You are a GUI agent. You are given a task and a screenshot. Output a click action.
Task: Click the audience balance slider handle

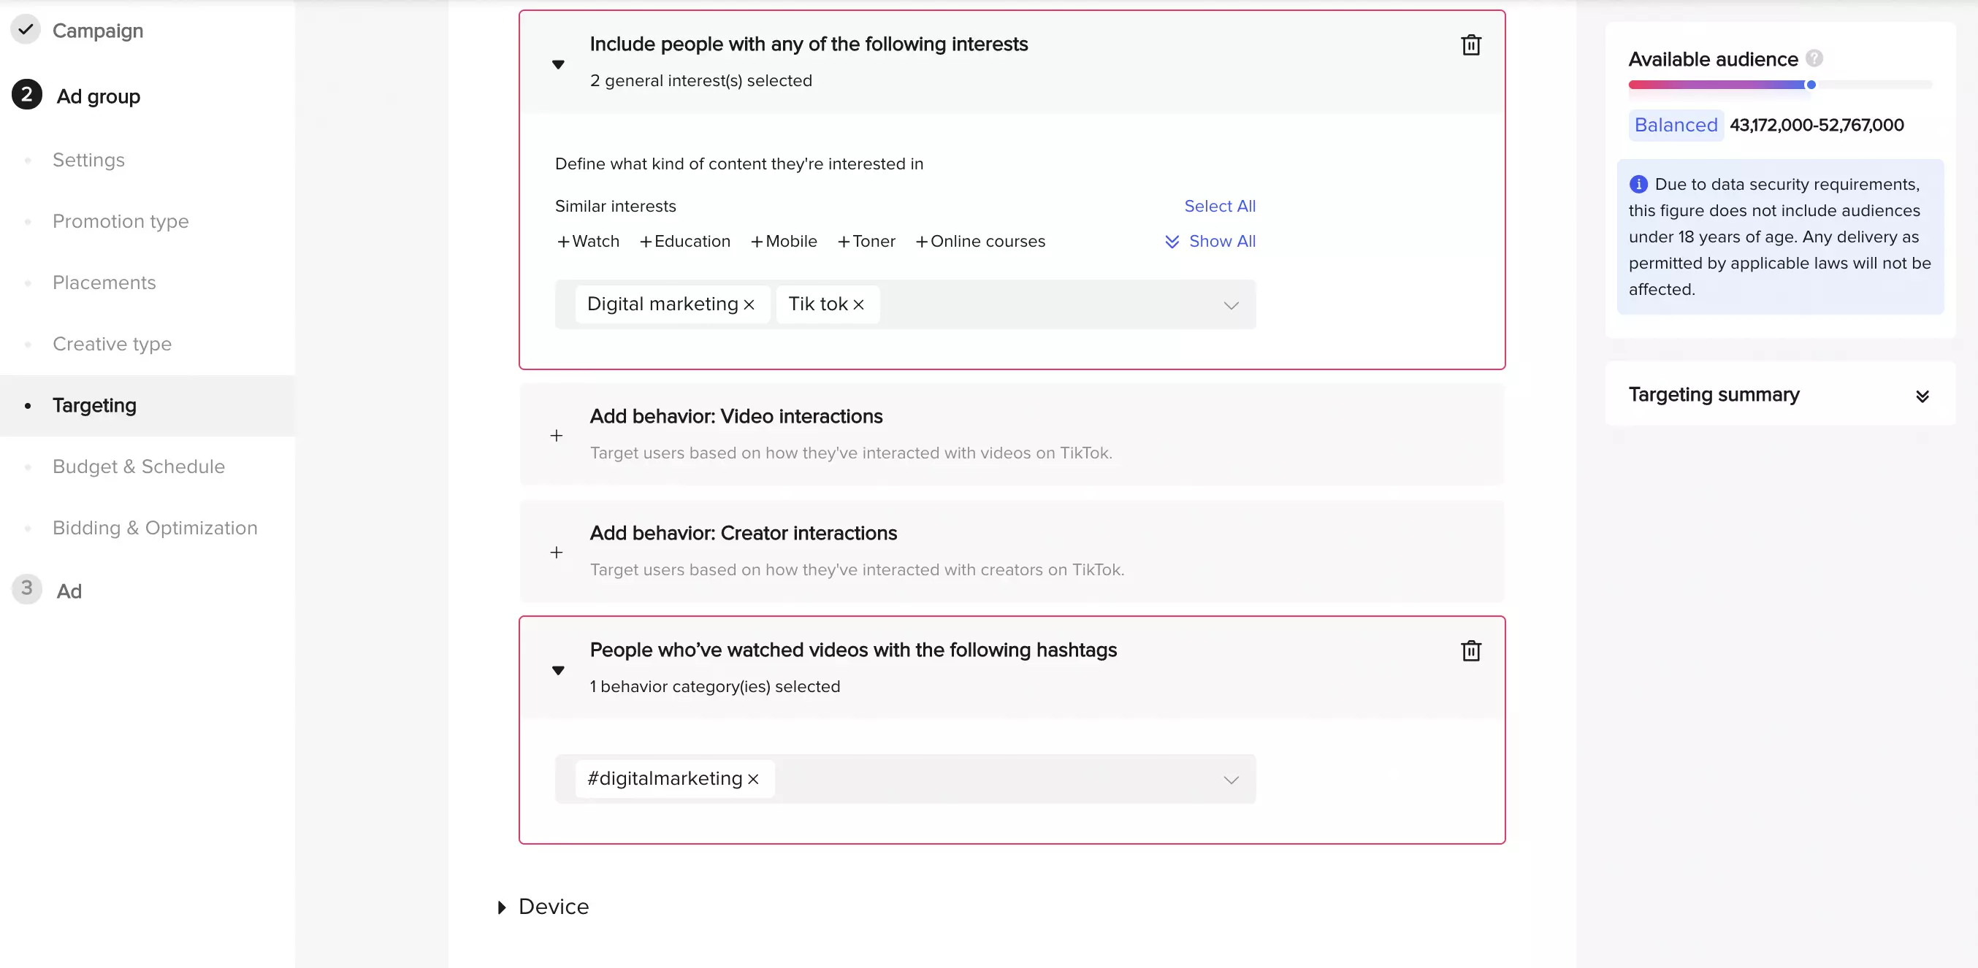[x=1811, y=85]
